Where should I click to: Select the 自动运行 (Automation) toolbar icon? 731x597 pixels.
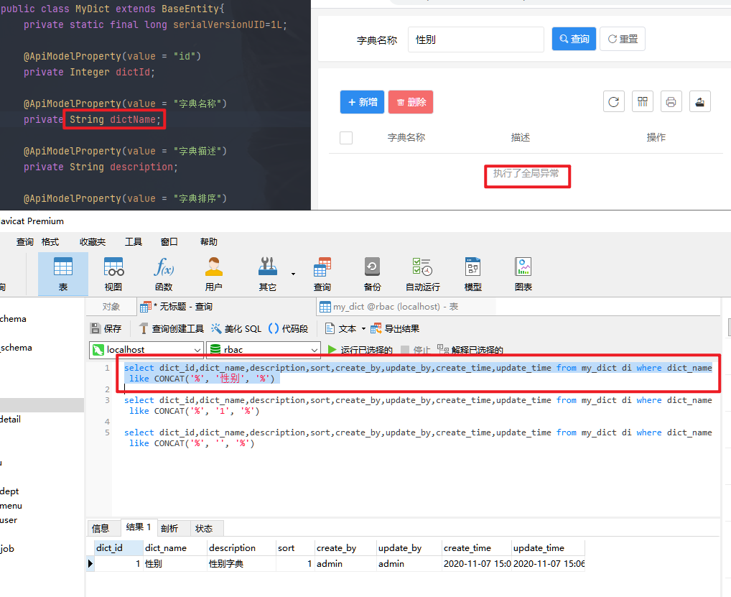coord(422,274)
